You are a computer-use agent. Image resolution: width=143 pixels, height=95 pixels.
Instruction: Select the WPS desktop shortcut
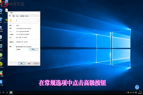(x=6, y=2)
